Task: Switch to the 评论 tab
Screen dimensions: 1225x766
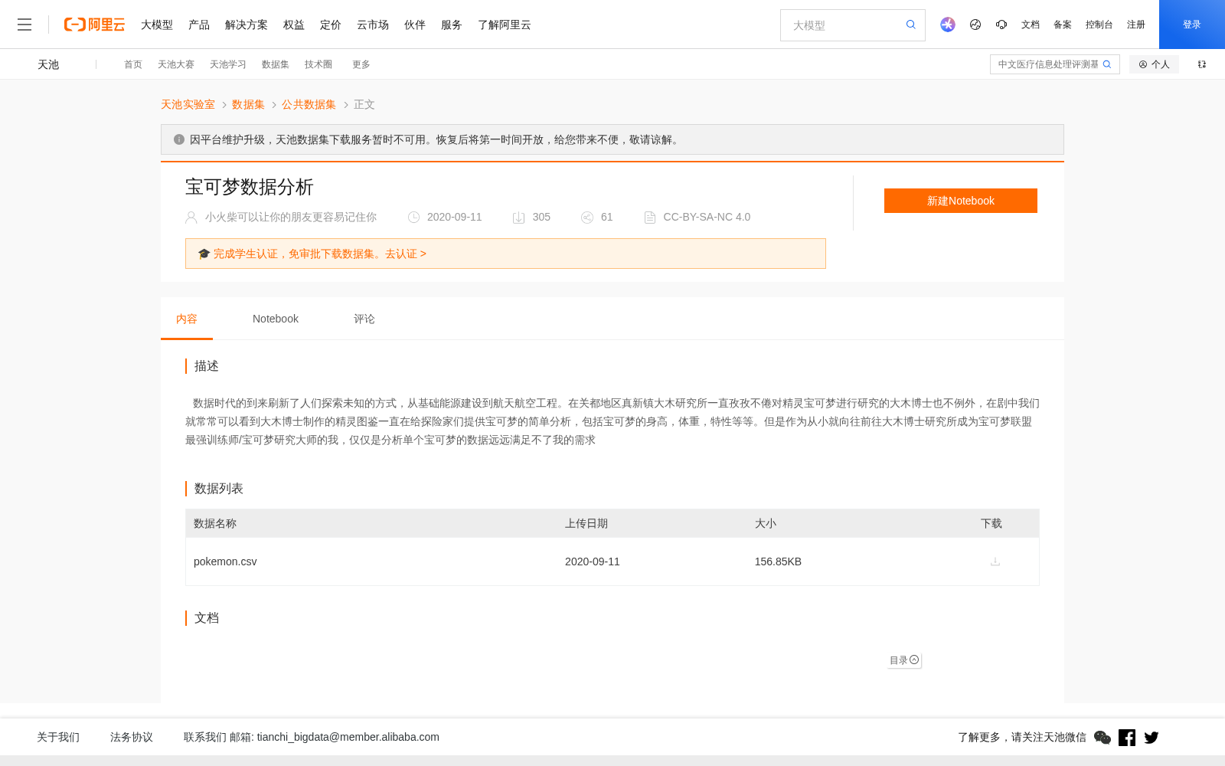Action: tap(364, 319)
